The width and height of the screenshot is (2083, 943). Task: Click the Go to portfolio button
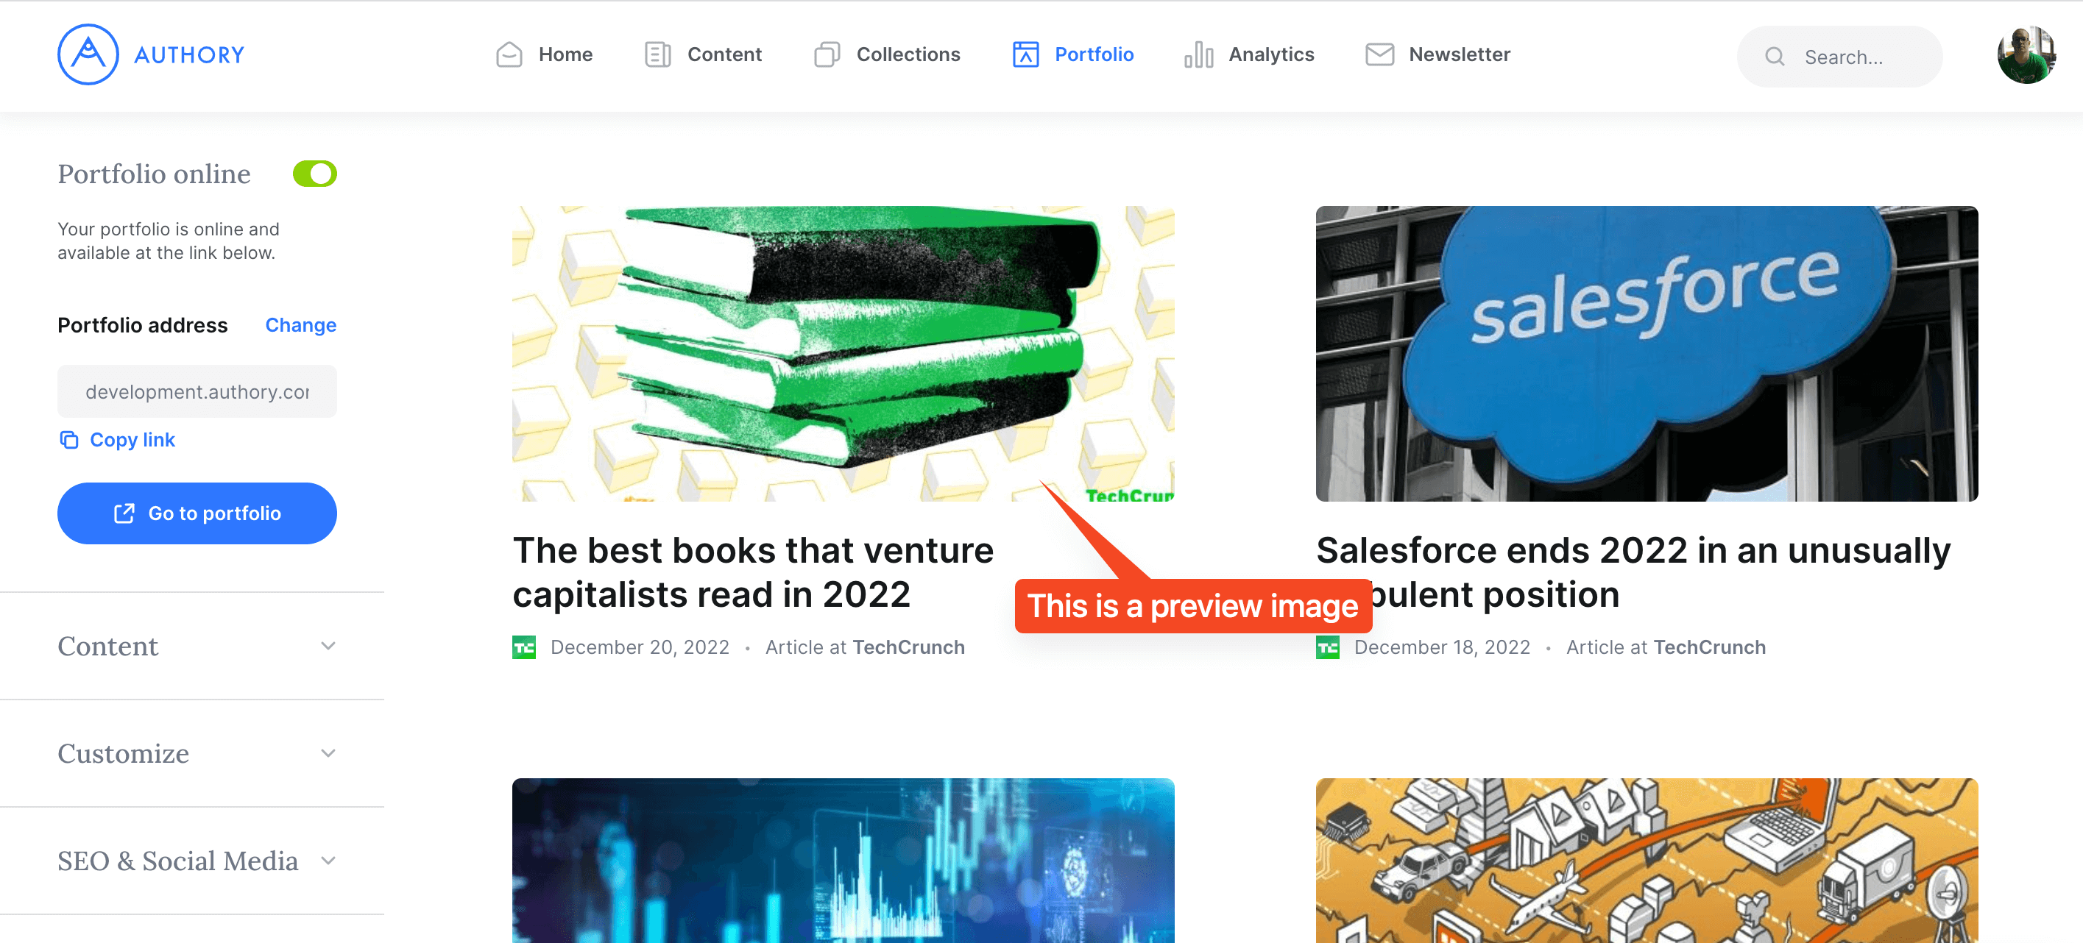pyautogui.click(x=197, y=513)
